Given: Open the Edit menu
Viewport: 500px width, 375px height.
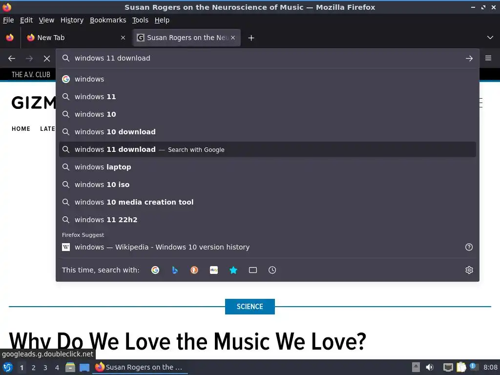Looking at the screenshot, I should (x=26, y=20).
